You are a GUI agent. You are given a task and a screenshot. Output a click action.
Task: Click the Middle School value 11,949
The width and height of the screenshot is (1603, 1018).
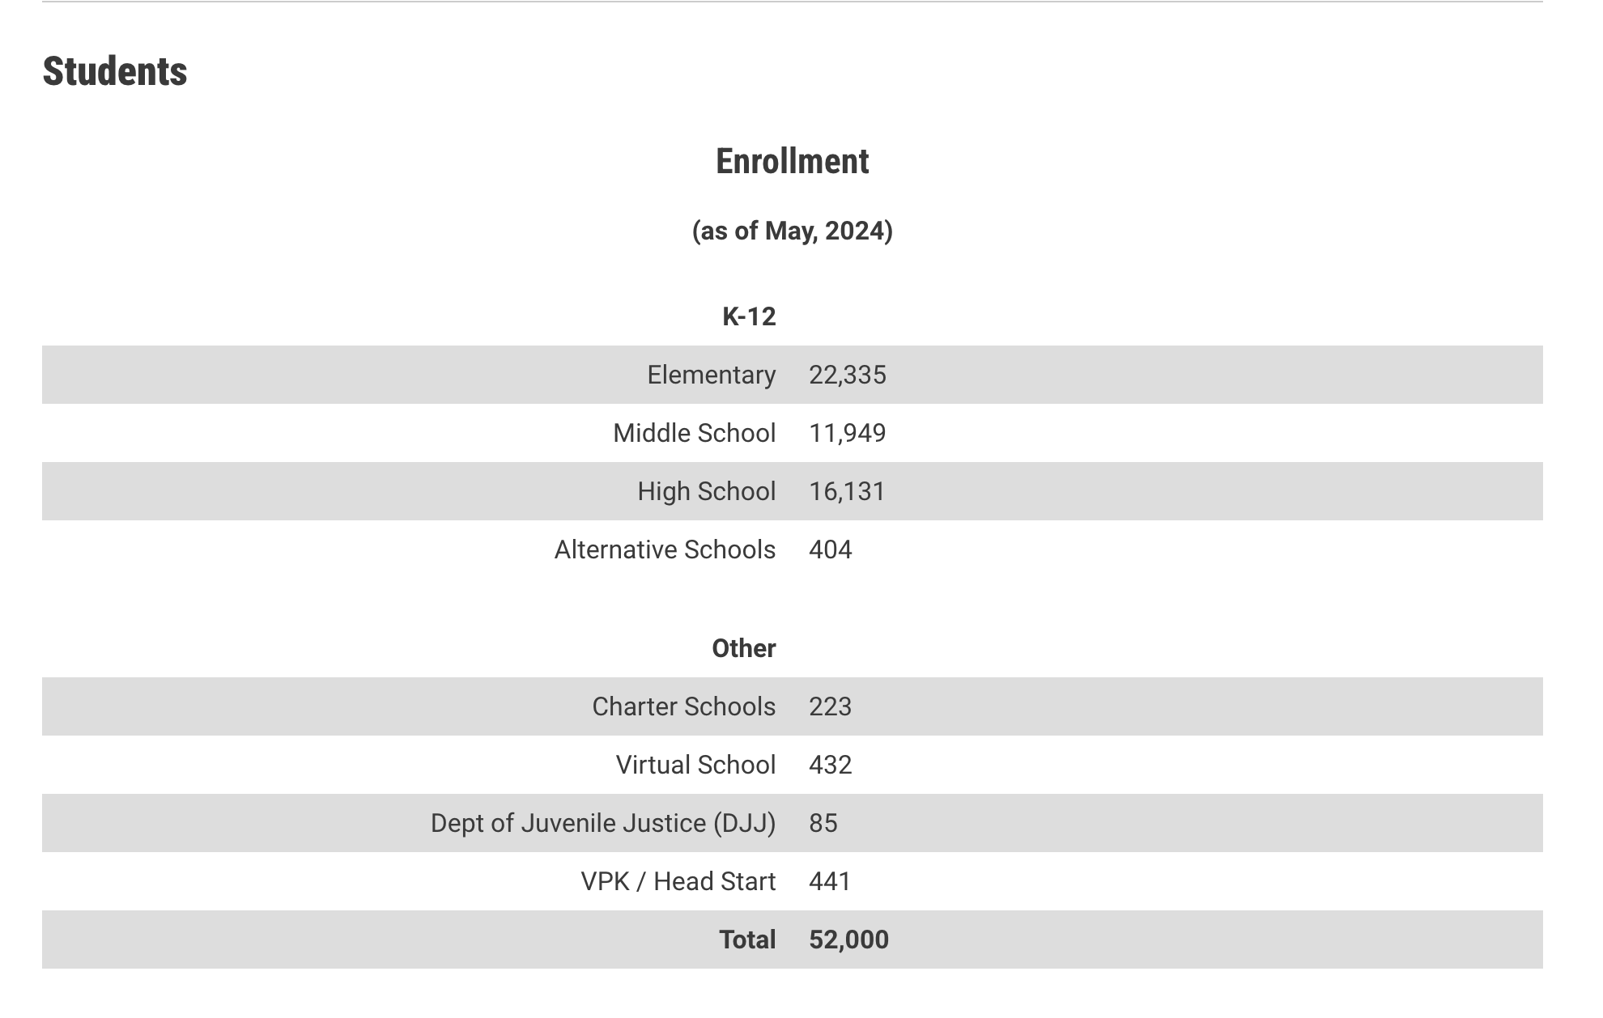pyautogui.click(x=847, y=433)
